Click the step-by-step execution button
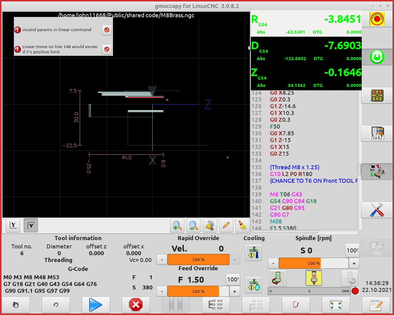This screenshot has width=394, height=315. point(216,305)
